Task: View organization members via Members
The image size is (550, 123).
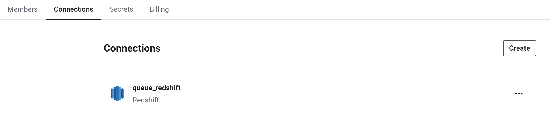Action: (23, 9)
